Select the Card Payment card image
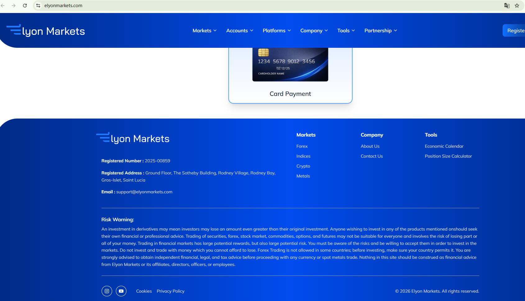This screenshot has width=525, height=301. 290,65
